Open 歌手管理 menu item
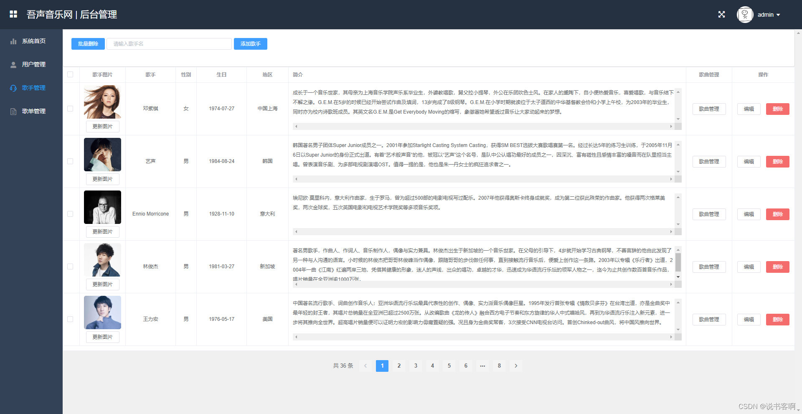 [31, 88]
